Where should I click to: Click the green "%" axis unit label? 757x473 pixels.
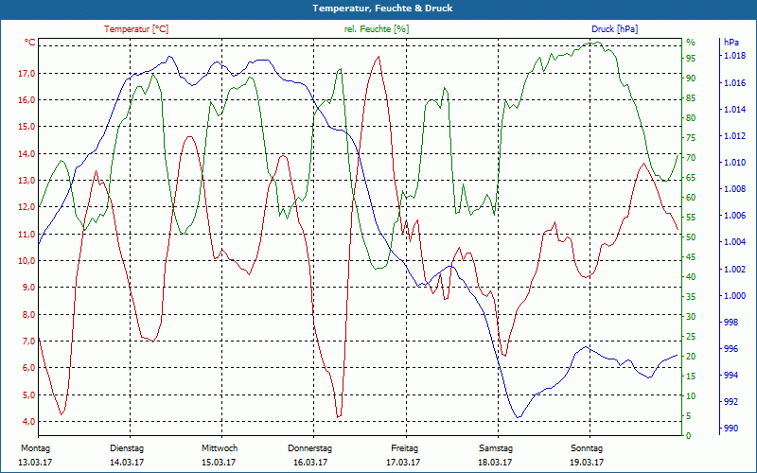click(x=691, y=43)
